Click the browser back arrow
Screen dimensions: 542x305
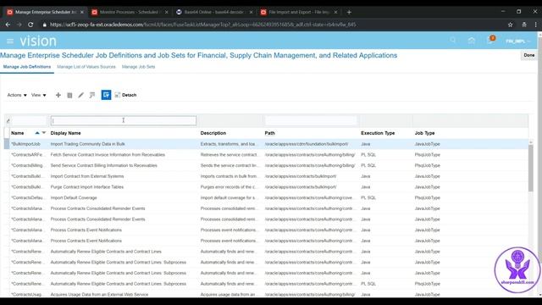click(x=8, y=25)
